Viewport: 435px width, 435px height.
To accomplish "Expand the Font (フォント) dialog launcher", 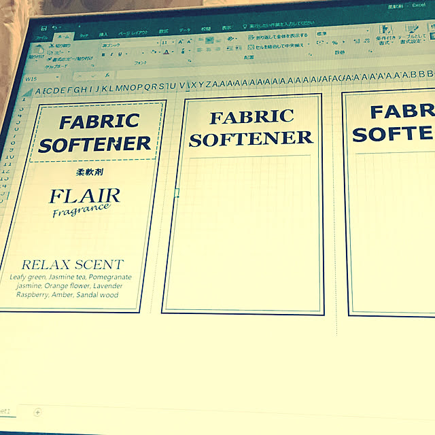I will [x=190, y=60].
